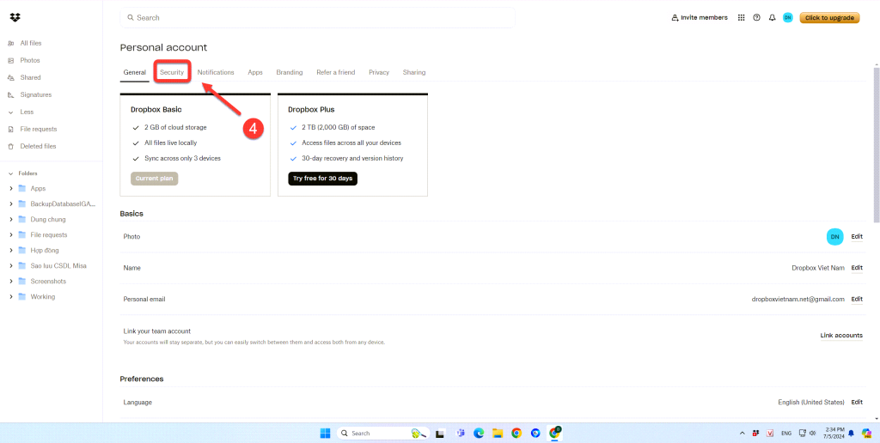This screenshot has height=443, width=880.
Task: Open Task View on the taskbar
Action: 441,433
